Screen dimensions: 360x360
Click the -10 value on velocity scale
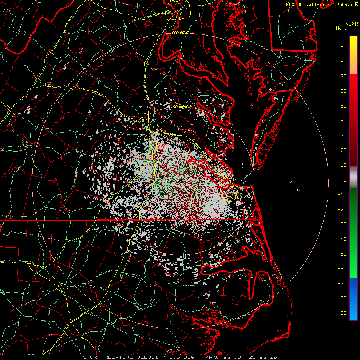[342, 195]
